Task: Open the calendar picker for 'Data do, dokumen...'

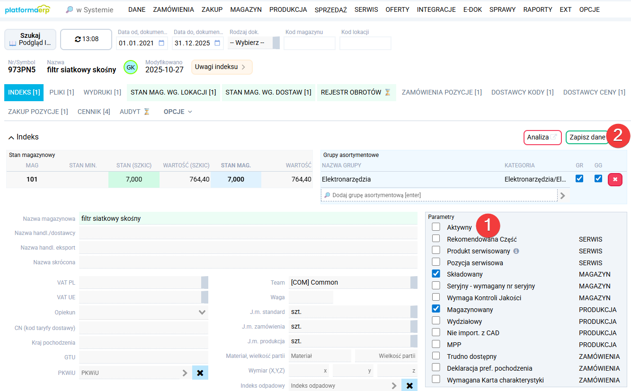Action: pos(216,43)
